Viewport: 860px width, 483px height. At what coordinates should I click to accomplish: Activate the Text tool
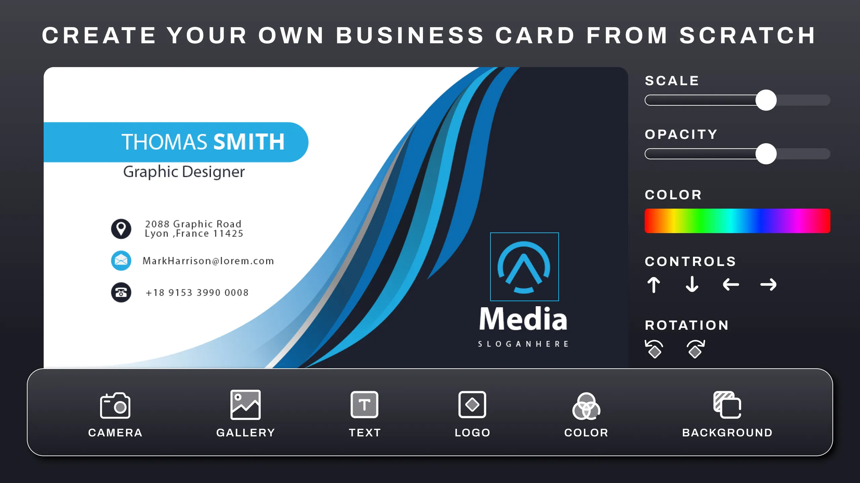364,414
